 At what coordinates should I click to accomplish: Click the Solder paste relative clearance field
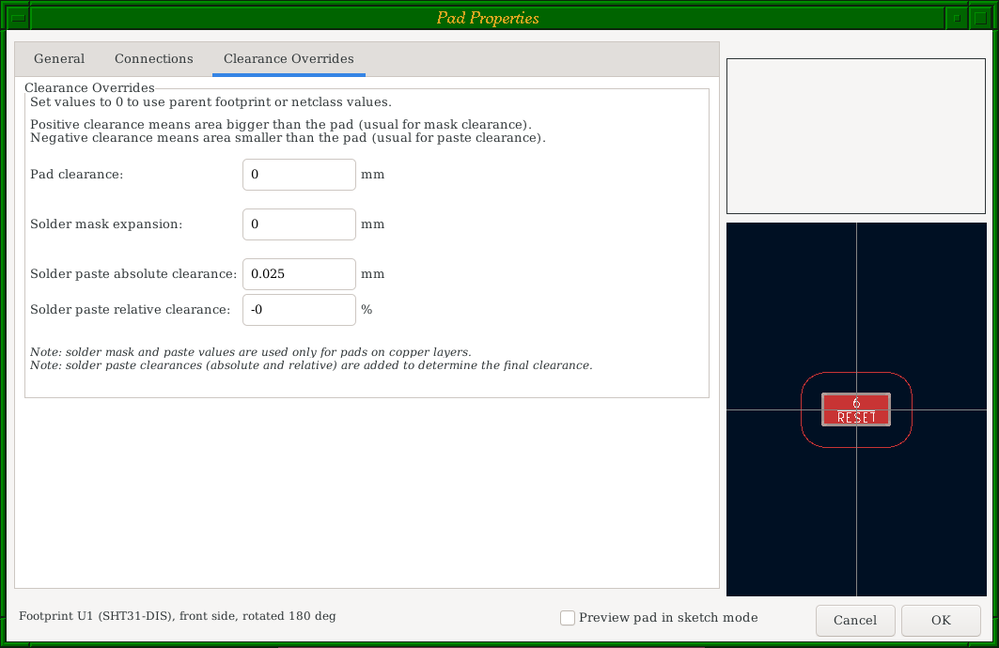coord(299,310)
